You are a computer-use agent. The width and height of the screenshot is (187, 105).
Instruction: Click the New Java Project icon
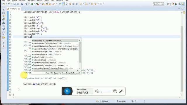point(43,4)
